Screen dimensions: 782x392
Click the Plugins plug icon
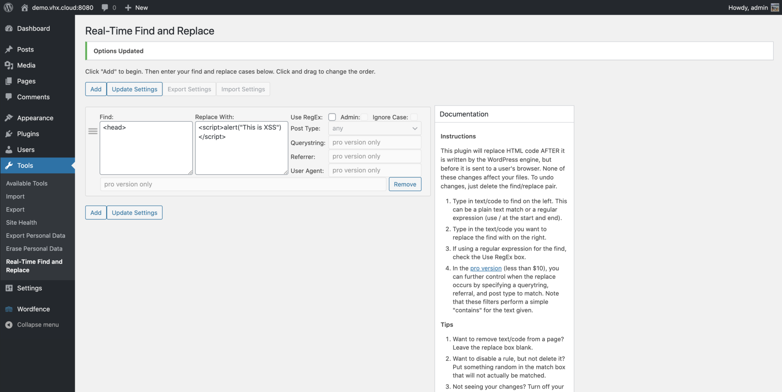pyautogui.click(x=9, y=134)
